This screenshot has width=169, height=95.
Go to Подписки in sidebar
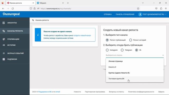[12, 59]
